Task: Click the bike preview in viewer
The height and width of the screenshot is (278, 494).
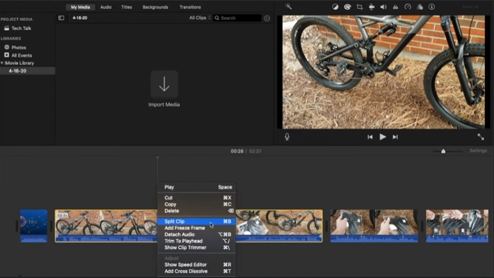Action: pos(383,72)
